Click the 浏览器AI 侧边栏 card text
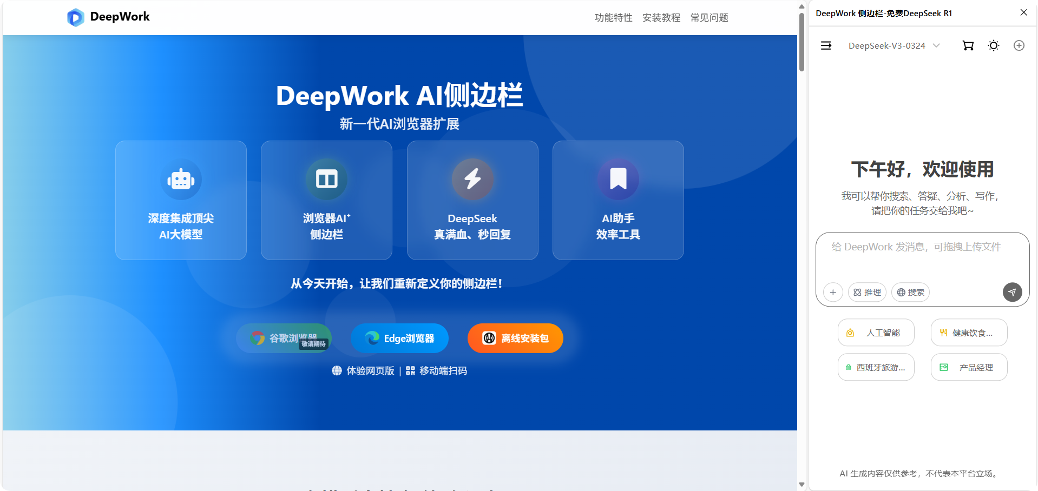Viewport: 1038px width, 491px height. point(326,226)
